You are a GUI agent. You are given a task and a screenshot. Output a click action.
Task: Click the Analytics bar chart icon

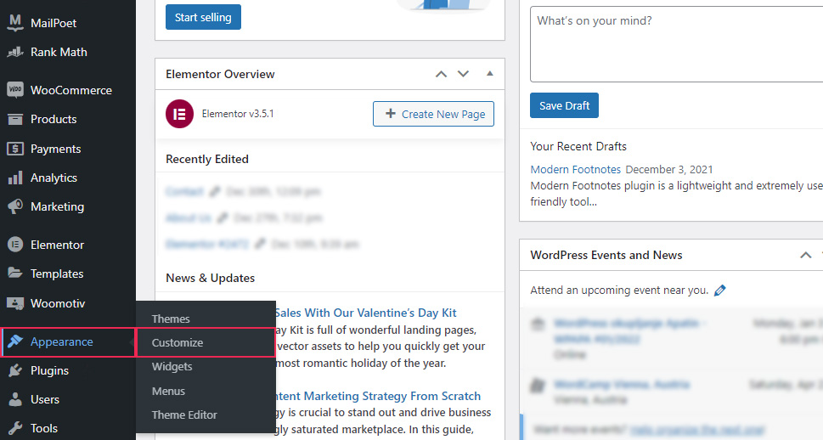pyautogui.click(x=14, y=178)
